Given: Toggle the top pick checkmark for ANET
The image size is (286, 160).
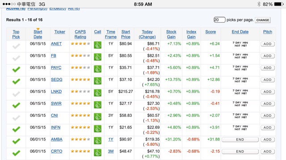Looking at the screenshot, I should [16, 46].
